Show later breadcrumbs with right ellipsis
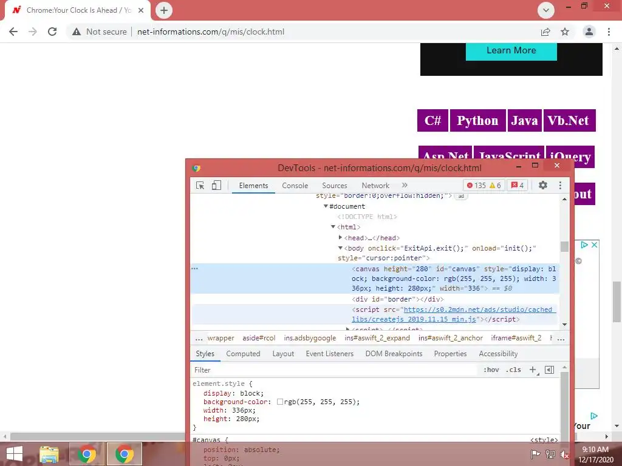This screenshot has width=622, height=466. [x=561, y=339]
